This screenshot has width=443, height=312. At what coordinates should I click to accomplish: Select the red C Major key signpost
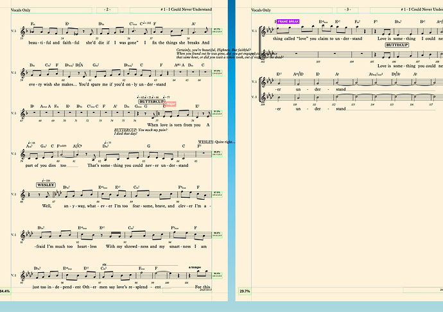170,104
